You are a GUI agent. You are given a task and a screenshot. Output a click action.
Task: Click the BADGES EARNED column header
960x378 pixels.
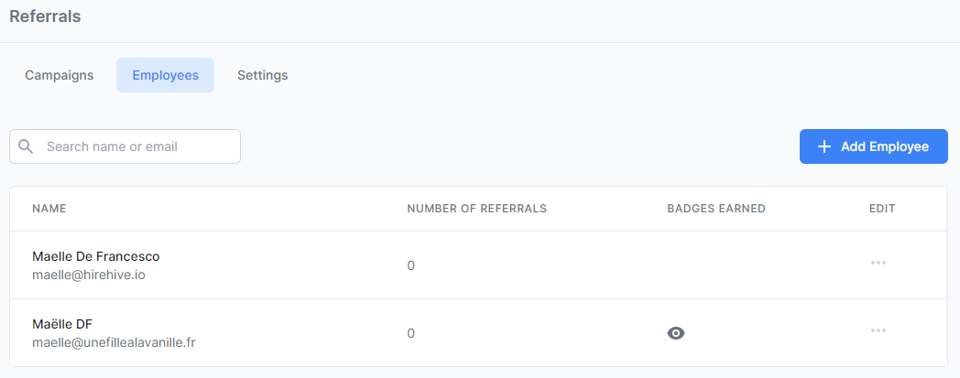tap(716, 209)
